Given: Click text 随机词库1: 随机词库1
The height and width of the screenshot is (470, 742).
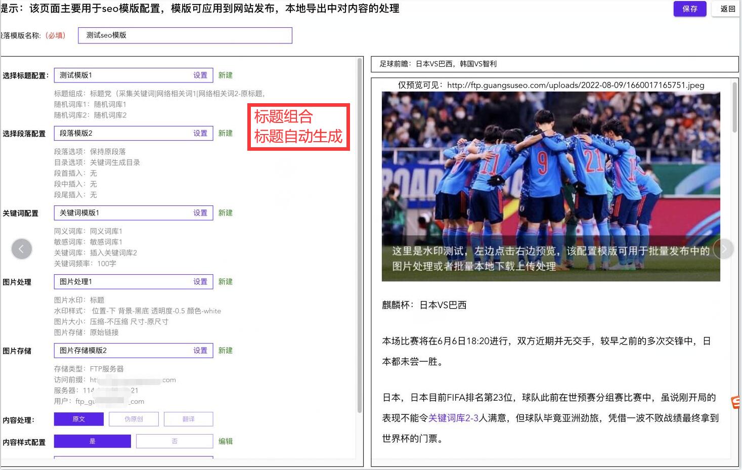Looking at the screenshot, I should (x=90, y=104).
